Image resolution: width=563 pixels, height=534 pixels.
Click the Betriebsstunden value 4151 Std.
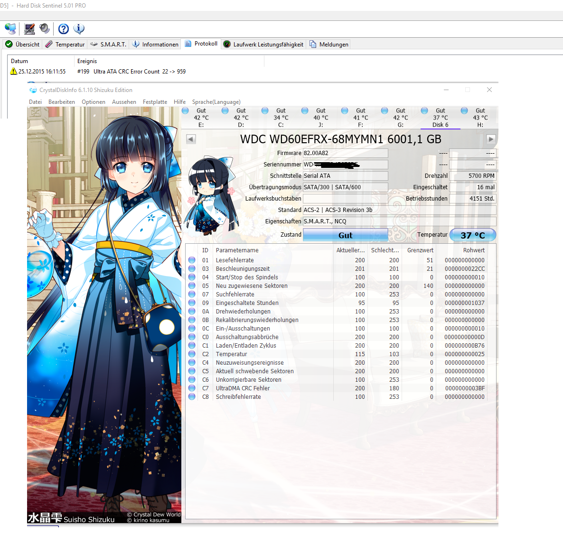(x=472, y=198)
